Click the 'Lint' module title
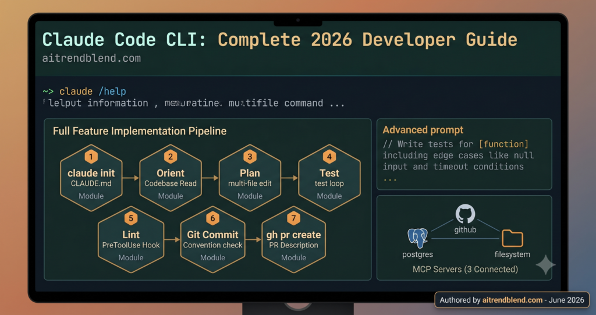The width and height of the screenshot is (596, 315). [x=131, y=235]
